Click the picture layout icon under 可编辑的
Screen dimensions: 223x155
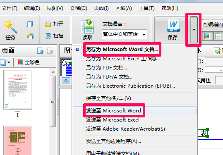point(207,36)
